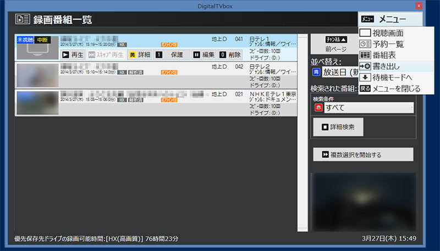The image size is (440, 251).
Task: Click the 編集 edit button
Action: pos(203,55)
